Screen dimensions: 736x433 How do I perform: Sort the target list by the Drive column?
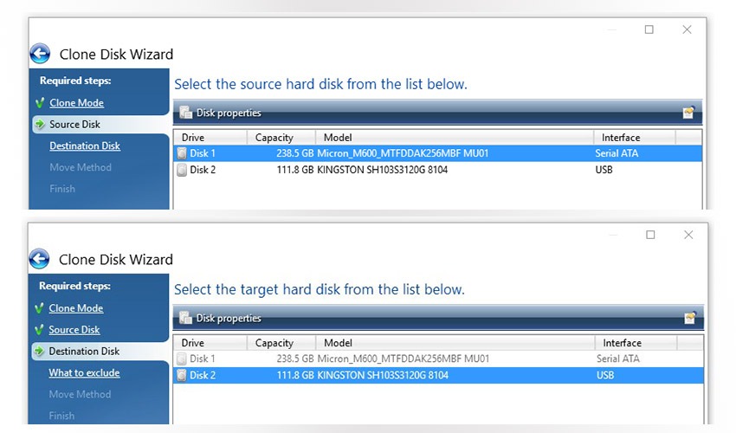click(193, 343)
